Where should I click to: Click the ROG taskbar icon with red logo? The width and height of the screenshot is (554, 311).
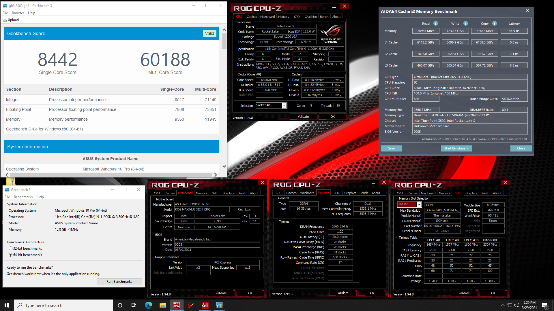(191, 305)
